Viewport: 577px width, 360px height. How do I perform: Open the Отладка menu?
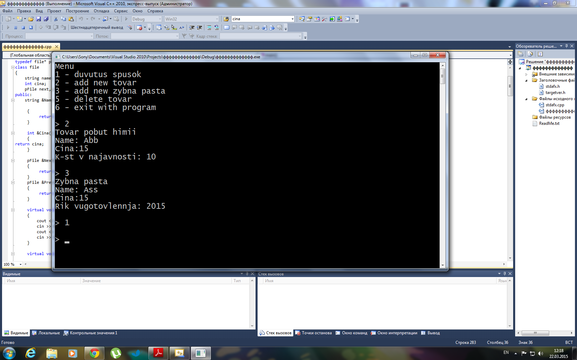[101, 11]
